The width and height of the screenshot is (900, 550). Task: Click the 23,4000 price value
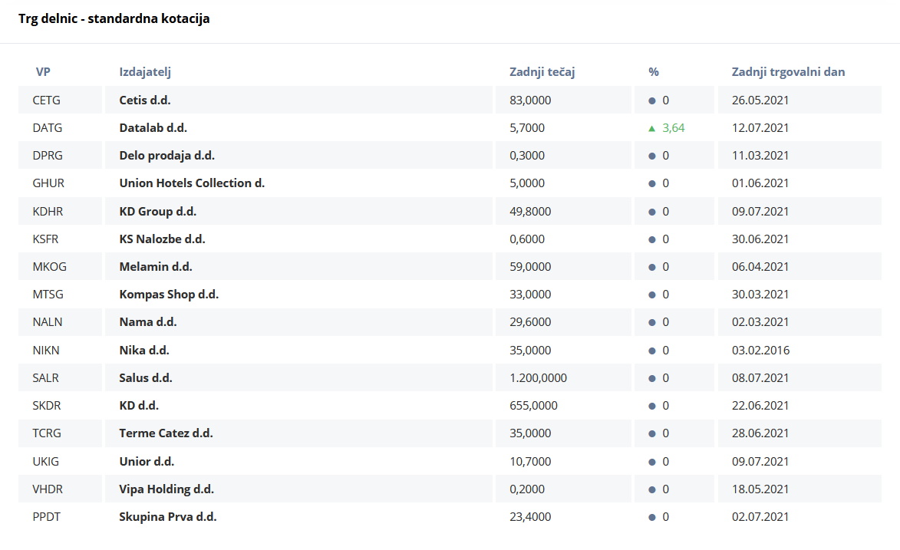tap(530, 517)
